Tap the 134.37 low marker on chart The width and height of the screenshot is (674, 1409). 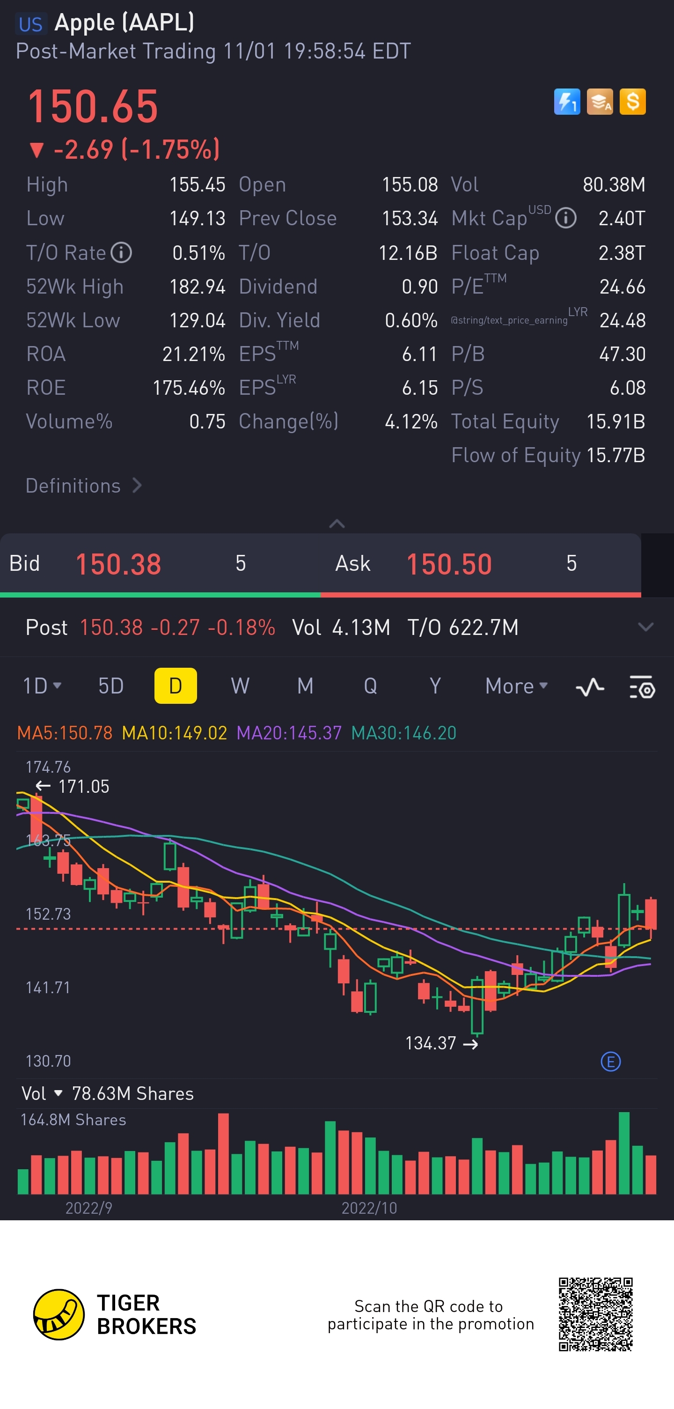coord(442,1044)
